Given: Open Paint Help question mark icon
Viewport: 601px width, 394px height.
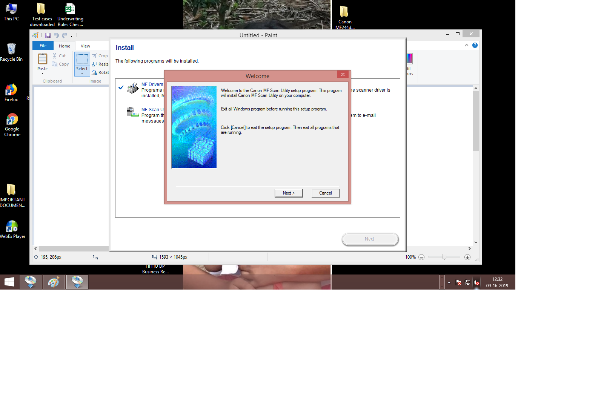Looking at the screenshot, I should pyautogui.click(x=475, y=45).
